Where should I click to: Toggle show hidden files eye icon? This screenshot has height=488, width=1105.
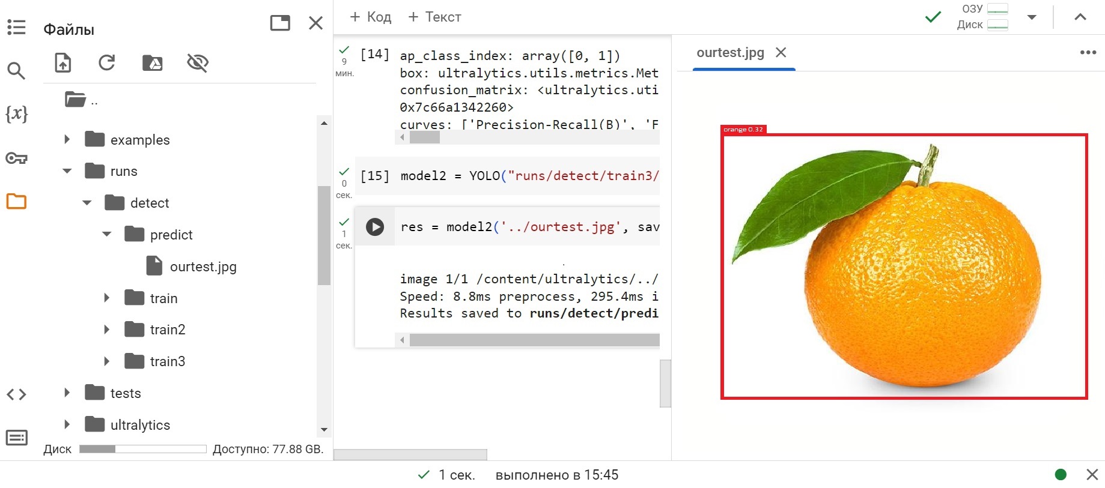pos(198,62)
